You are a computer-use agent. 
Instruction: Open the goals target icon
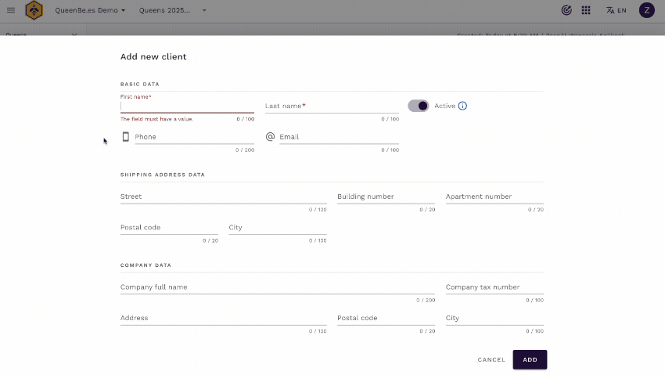(x=566, y=10)
